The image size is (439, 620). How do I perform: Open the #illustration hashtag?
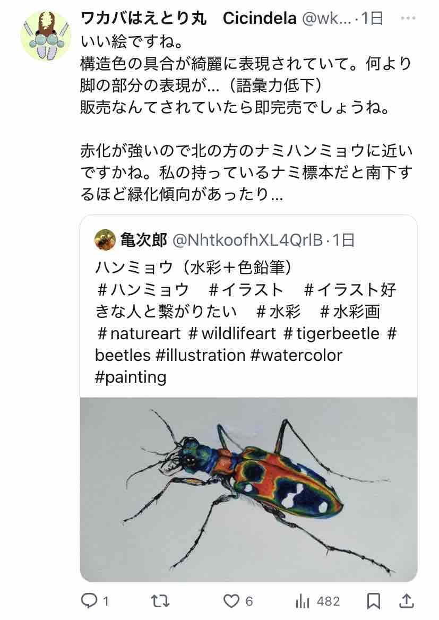[201, 355]
